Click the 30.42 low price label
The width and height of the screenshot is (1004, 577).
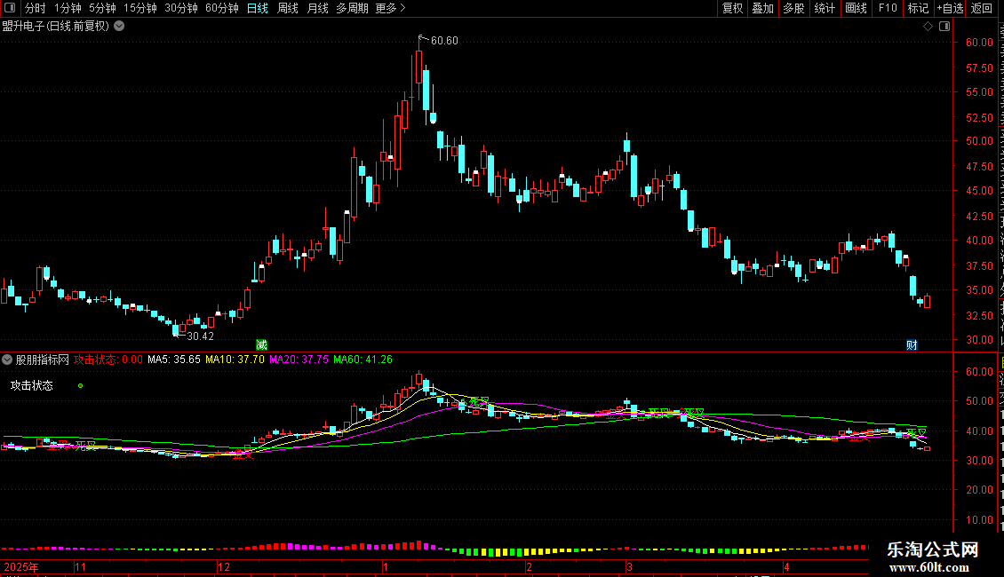201,336
